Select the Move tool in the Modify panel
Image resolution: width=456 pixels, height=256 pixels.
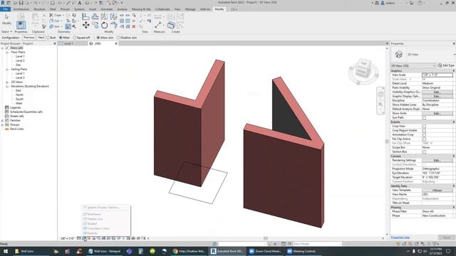pyautogui.click(x=85, y=26)
